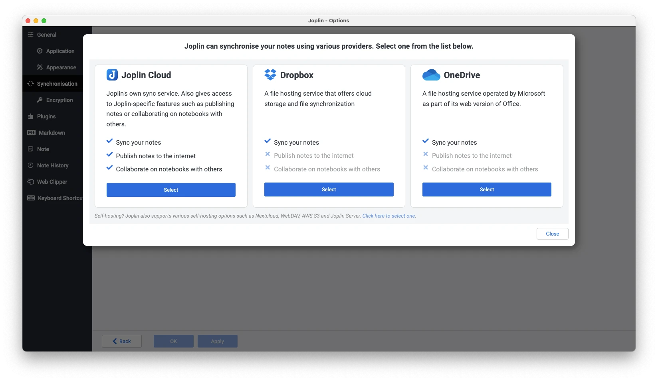Click Joplin Cloud's Collaborate checkmark
This screenshot has height=381, width=658.
tap(109, 168)
